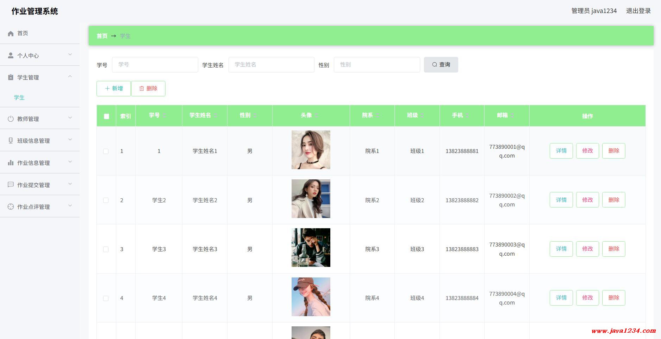
Task: Click the person icon beside 个人中心
Action: 11,56
